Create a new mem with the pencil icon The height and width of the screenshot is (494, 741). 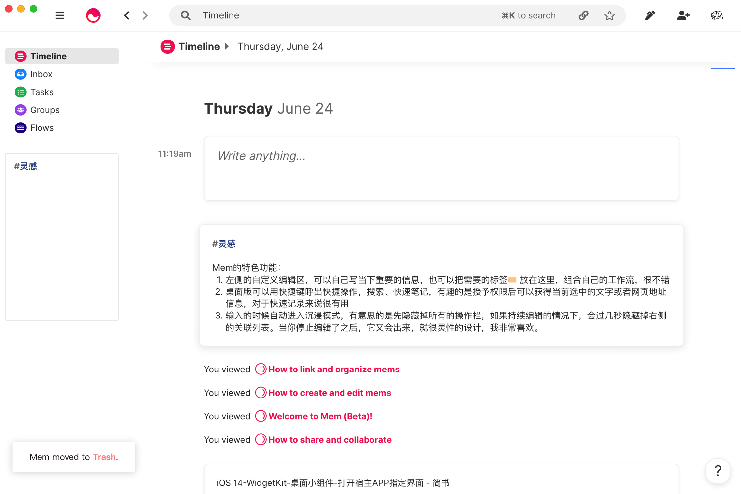pyautogui.click(x=650, y=15)
